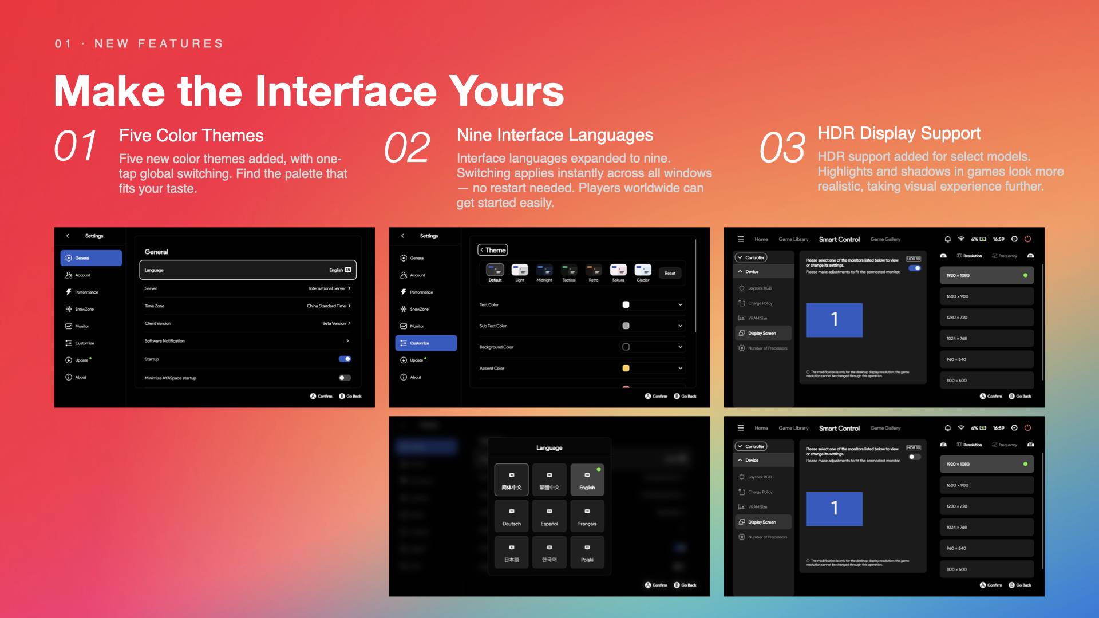Click red power icon on HDR-disabled Smart Control screen
This screenshot has width=1099, height=618.
(x=1027, y=428)
